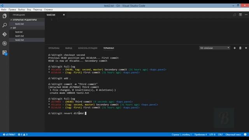249x140 pixels.
Task: Open the Переход menu
Action: coord(38,9)
